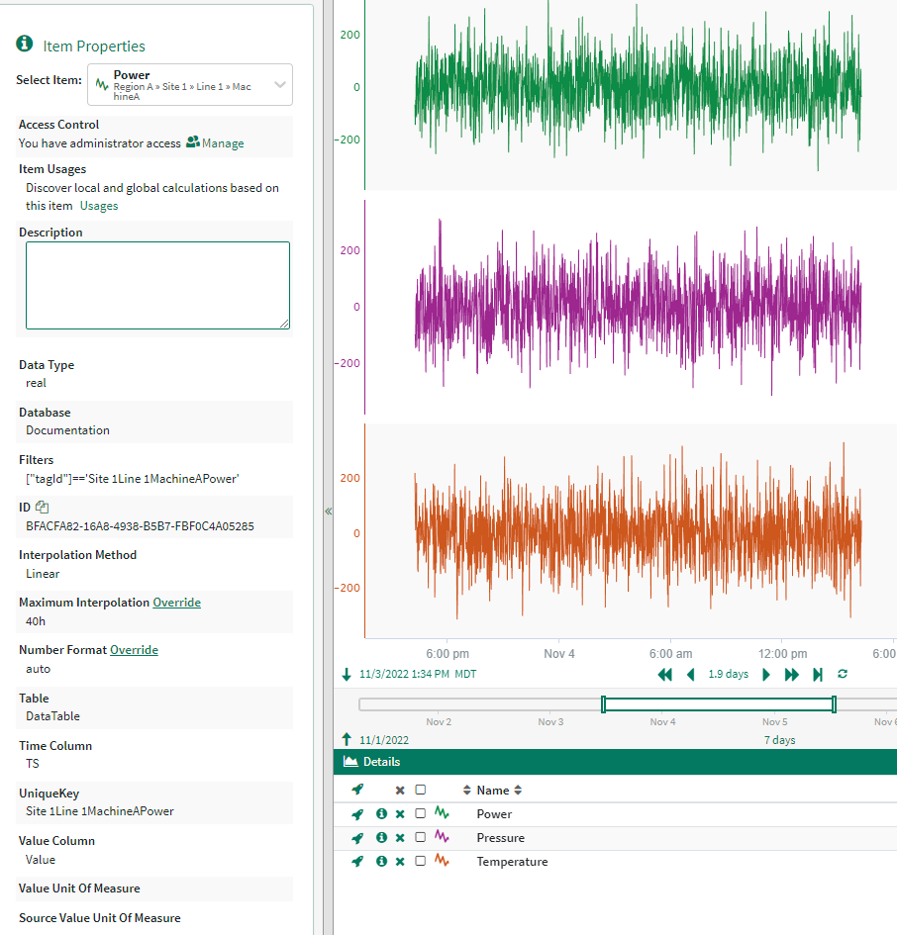The width and height of the screenshot is (897, 935).
Task: Click the auto-update refresh icon
Action: (x=843, y=675)
